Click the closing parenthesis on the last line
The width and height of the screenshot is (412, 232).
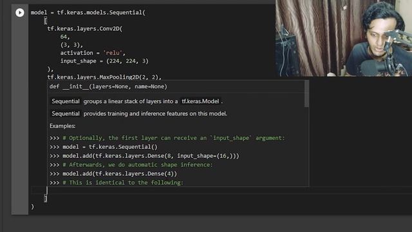point(32,207)
